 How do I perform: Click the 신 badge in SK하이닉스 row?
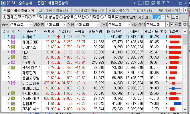13,109
